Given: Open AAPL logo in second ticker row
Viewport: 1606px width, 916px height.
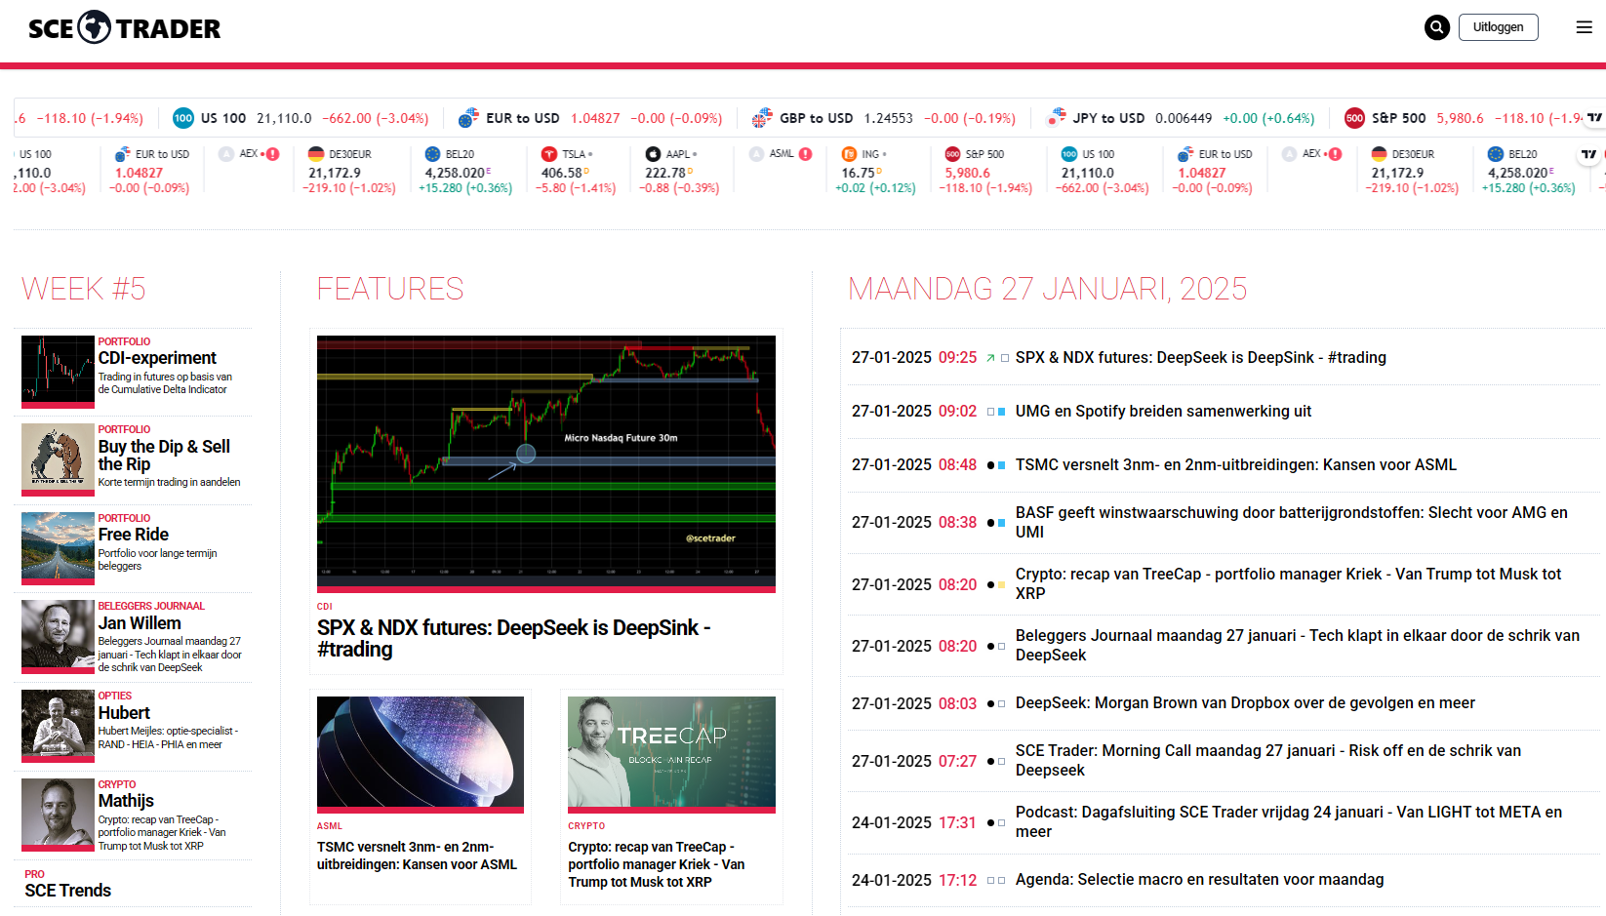Looking at the screenshot, I should [x=653, y=154].
